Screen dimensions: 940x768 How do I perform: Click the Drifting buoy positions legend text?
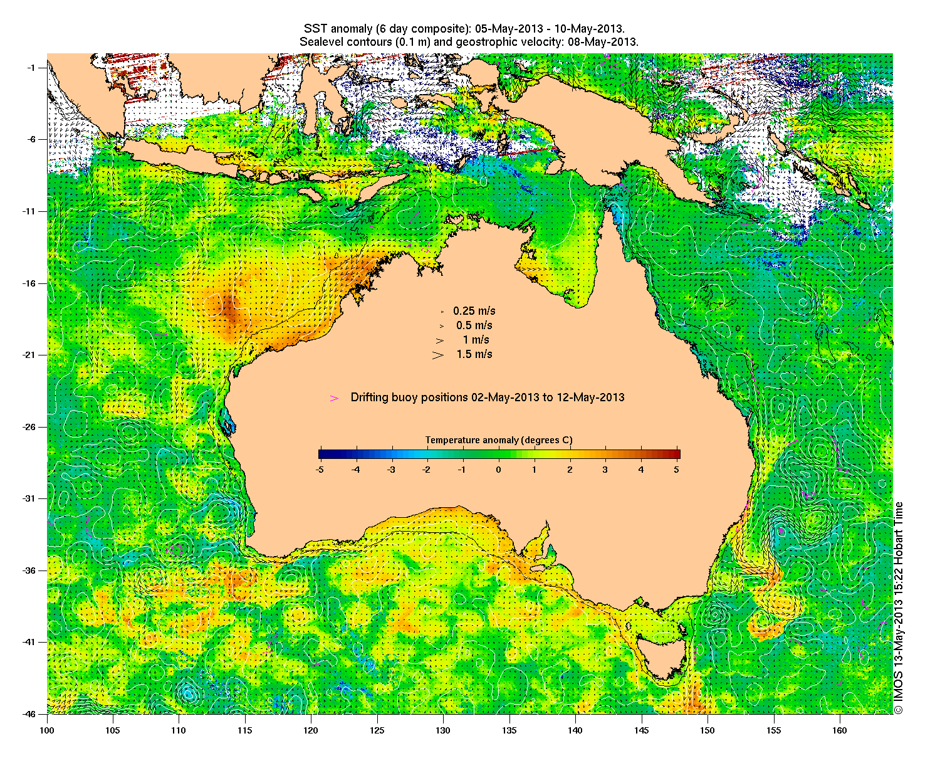point(488,397)
